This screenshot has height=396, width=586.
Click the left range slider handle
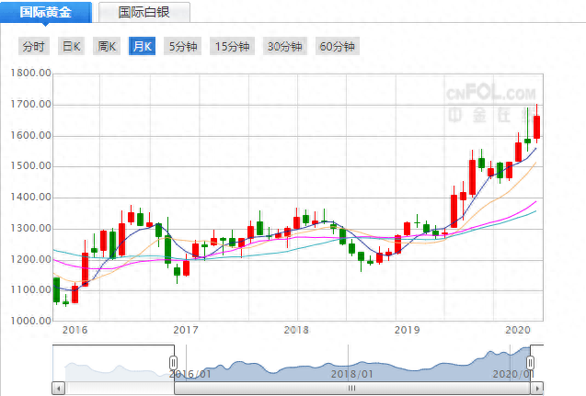click(173, 362)
